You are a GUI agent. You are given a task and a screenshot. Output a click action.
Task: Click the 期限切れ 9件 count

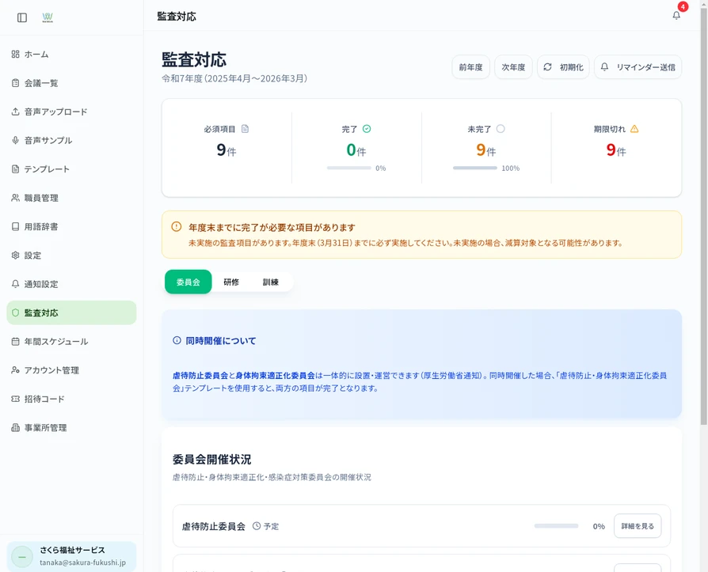click(x=616, y=150)
